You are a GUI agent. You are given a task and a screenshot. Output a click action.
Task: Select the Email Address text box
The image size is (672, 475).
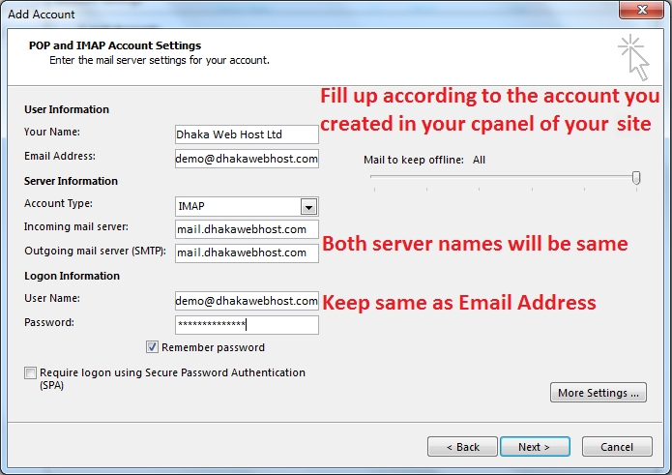247,159
